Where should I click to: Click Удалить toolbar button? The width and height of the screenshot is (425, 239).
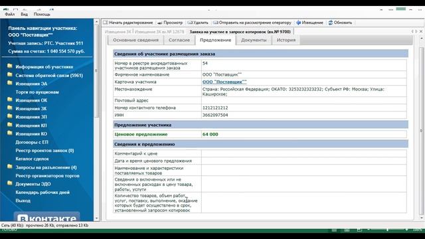pyautogui.click(x=198, y=23)
